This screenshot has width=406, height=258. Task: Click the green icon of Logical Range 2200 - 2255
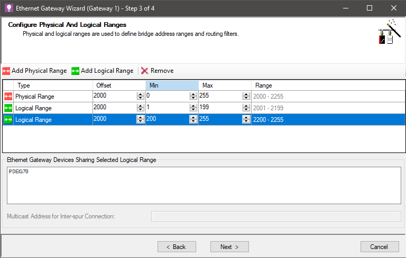tap(8, 120)
